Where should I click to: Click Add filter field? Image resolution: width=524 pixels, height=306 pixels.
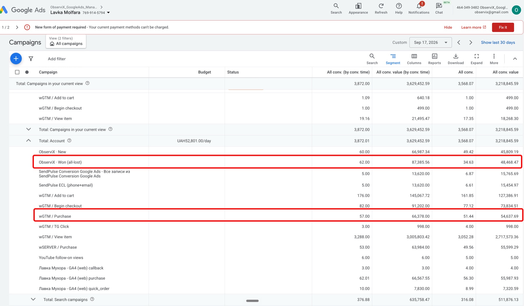click(57, 59)
